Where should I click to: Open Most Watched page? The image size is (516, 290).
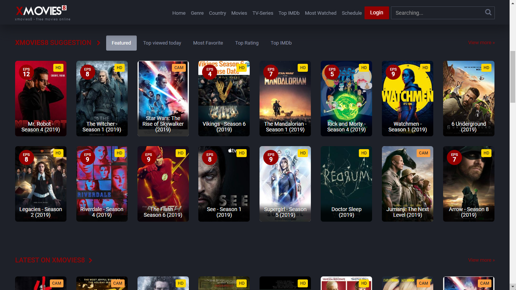(321, 13)
